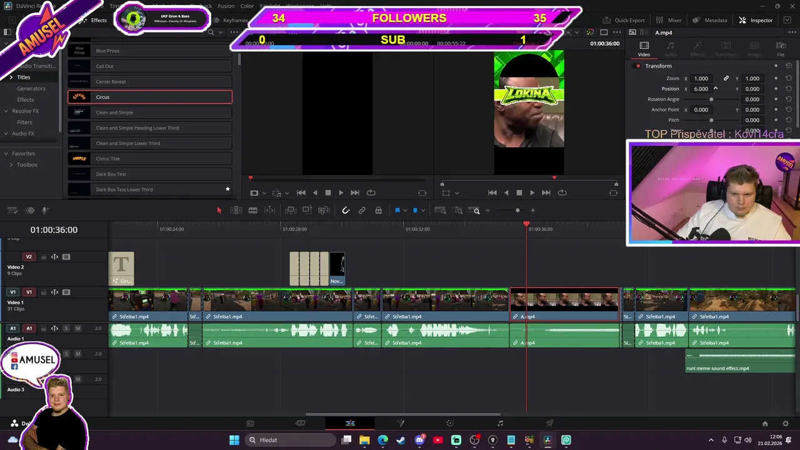The width and height of the screenshot is (800, 450).
Task: Play the source viewer clip
Action: [341, 193]
